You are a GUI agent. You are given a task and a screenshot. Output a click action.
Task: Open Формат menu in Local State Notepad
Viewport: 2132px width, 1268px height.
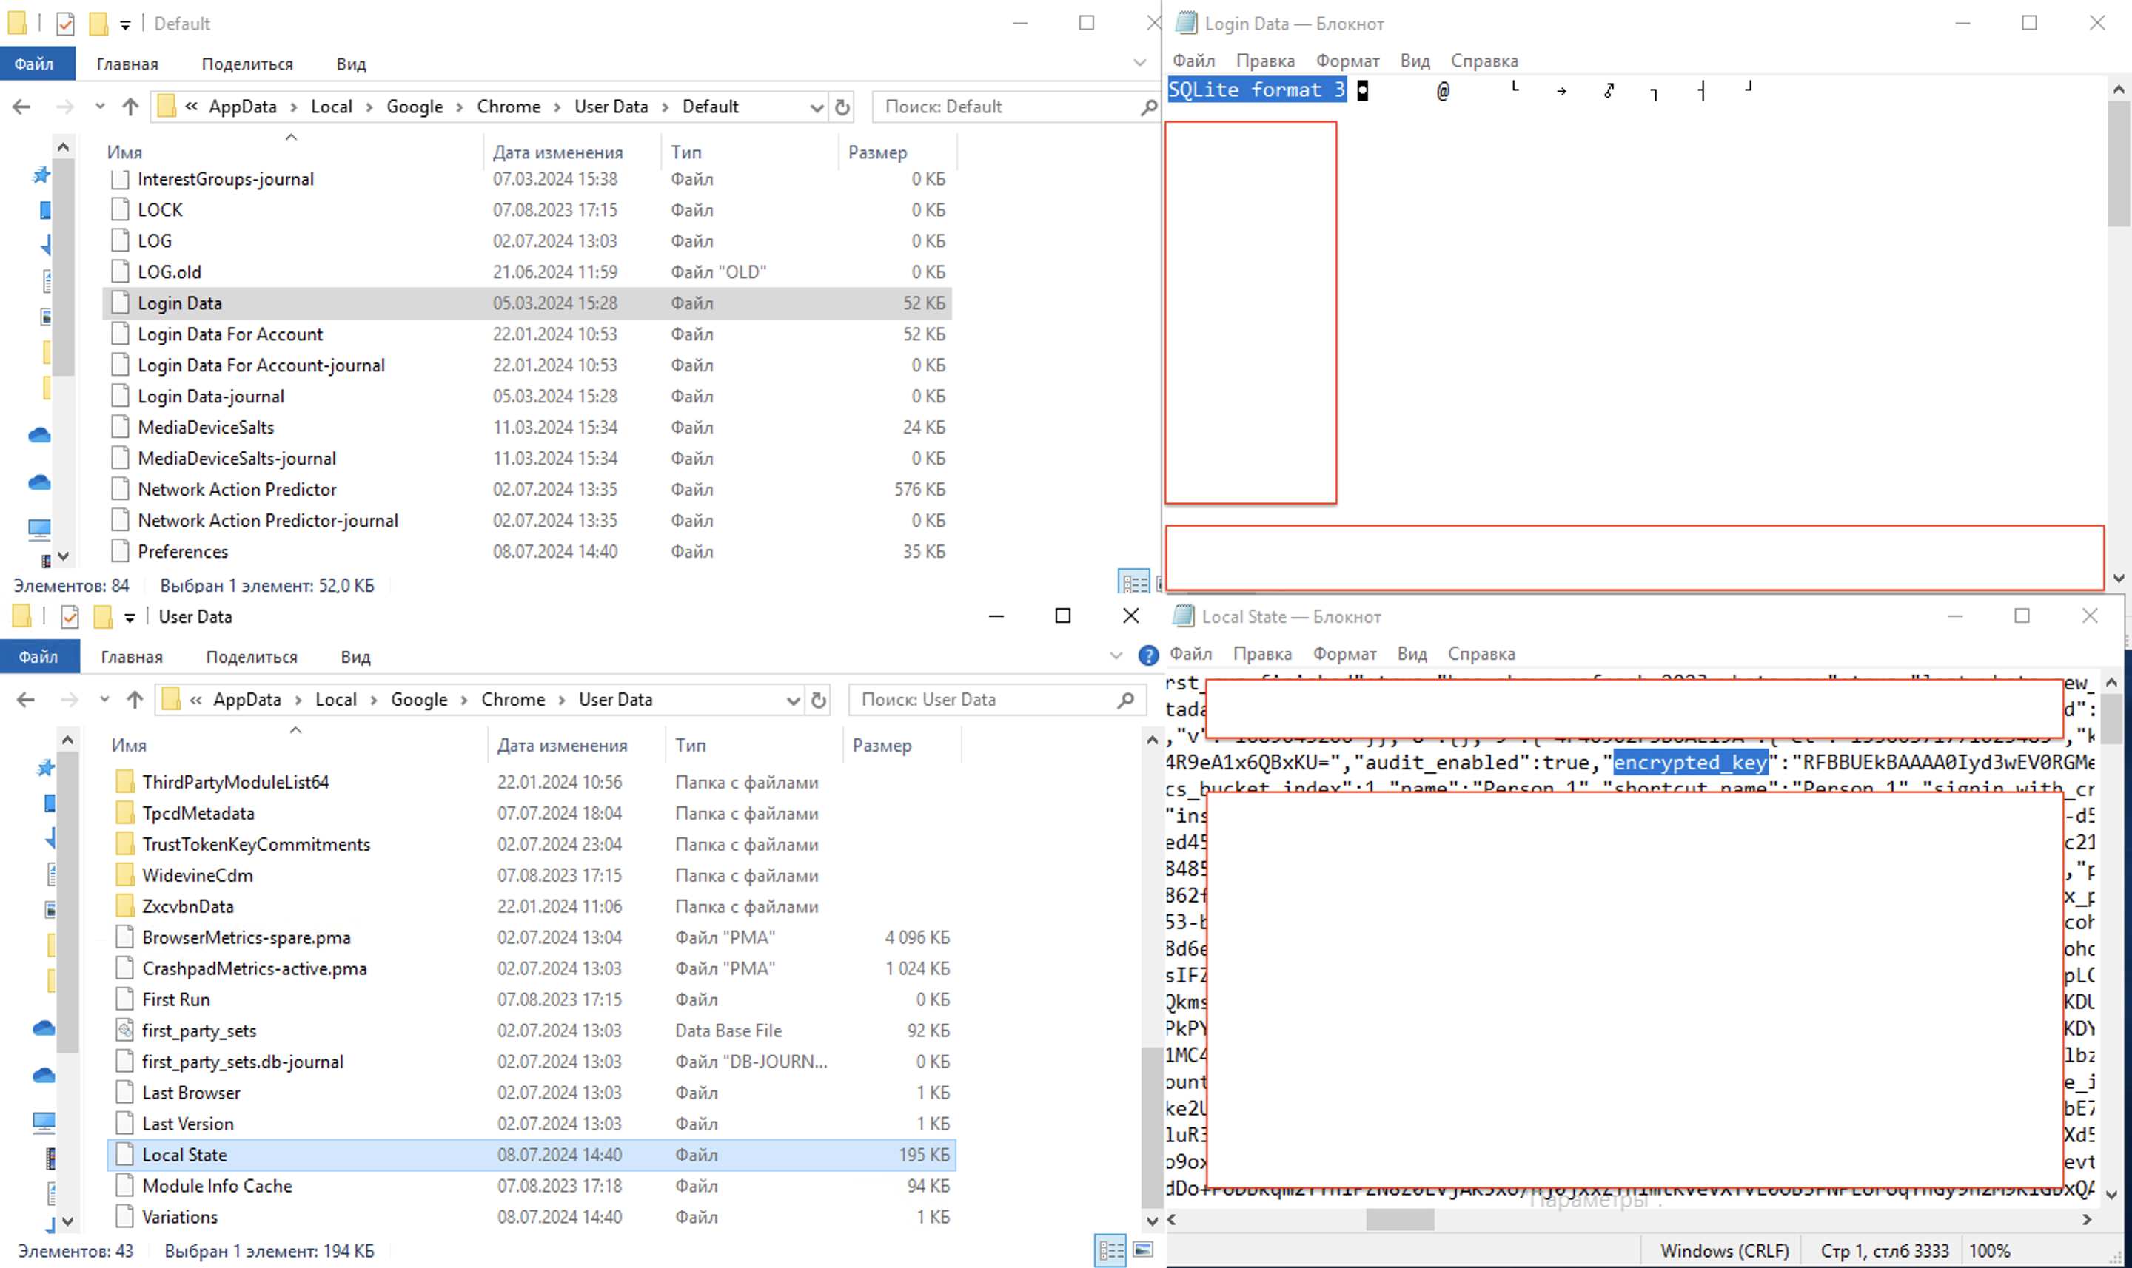(x=1344, y=654)
